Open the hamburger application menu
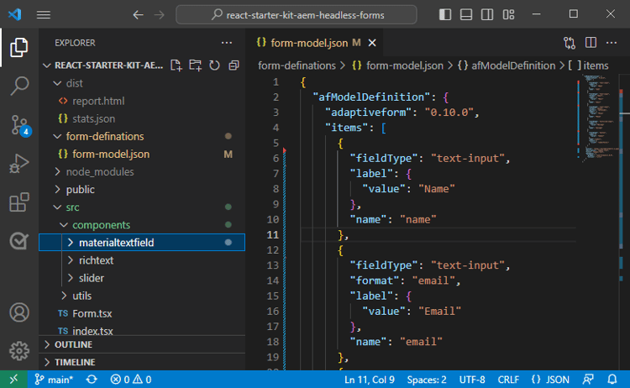Image resolution: width=630 pixels, height=388 pixels. tap(44, 14)
